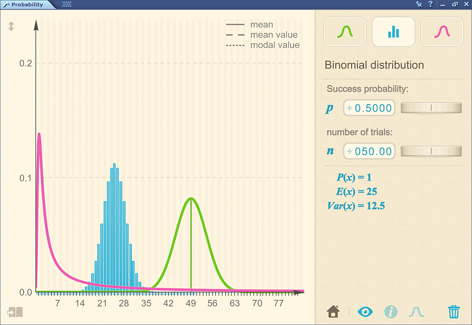Delete distribution using the trash bin icon
Image resolution: width=472 pixels, height=325 pixels.
(x=454, y=312)
